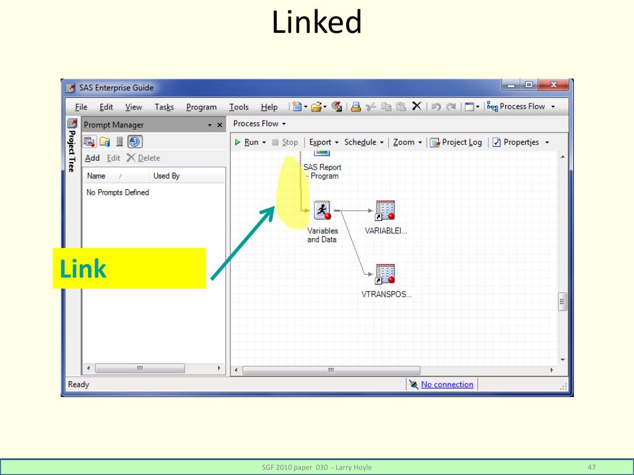Viewport: 634px width, 475px height.
Task: Expand the Properties dropdown arrow
Action: (547, 143)
